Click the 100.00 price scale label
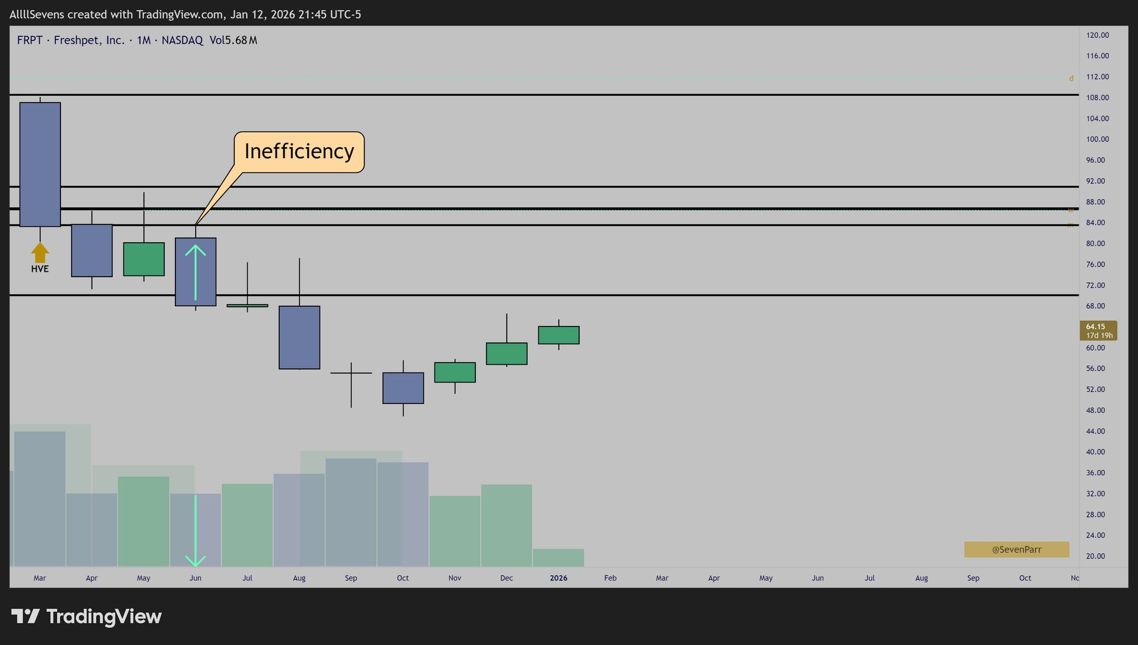Viewport: 1138px width, 645px height. point(1097,139)
